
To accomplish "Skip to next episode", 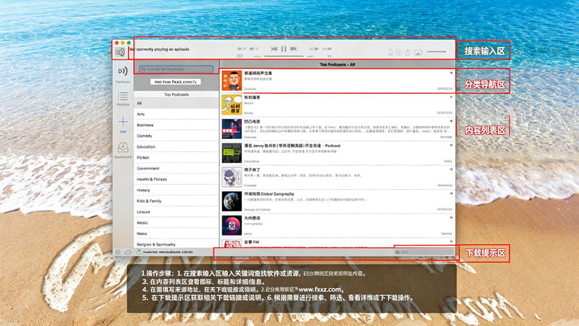I will (293, 49).
